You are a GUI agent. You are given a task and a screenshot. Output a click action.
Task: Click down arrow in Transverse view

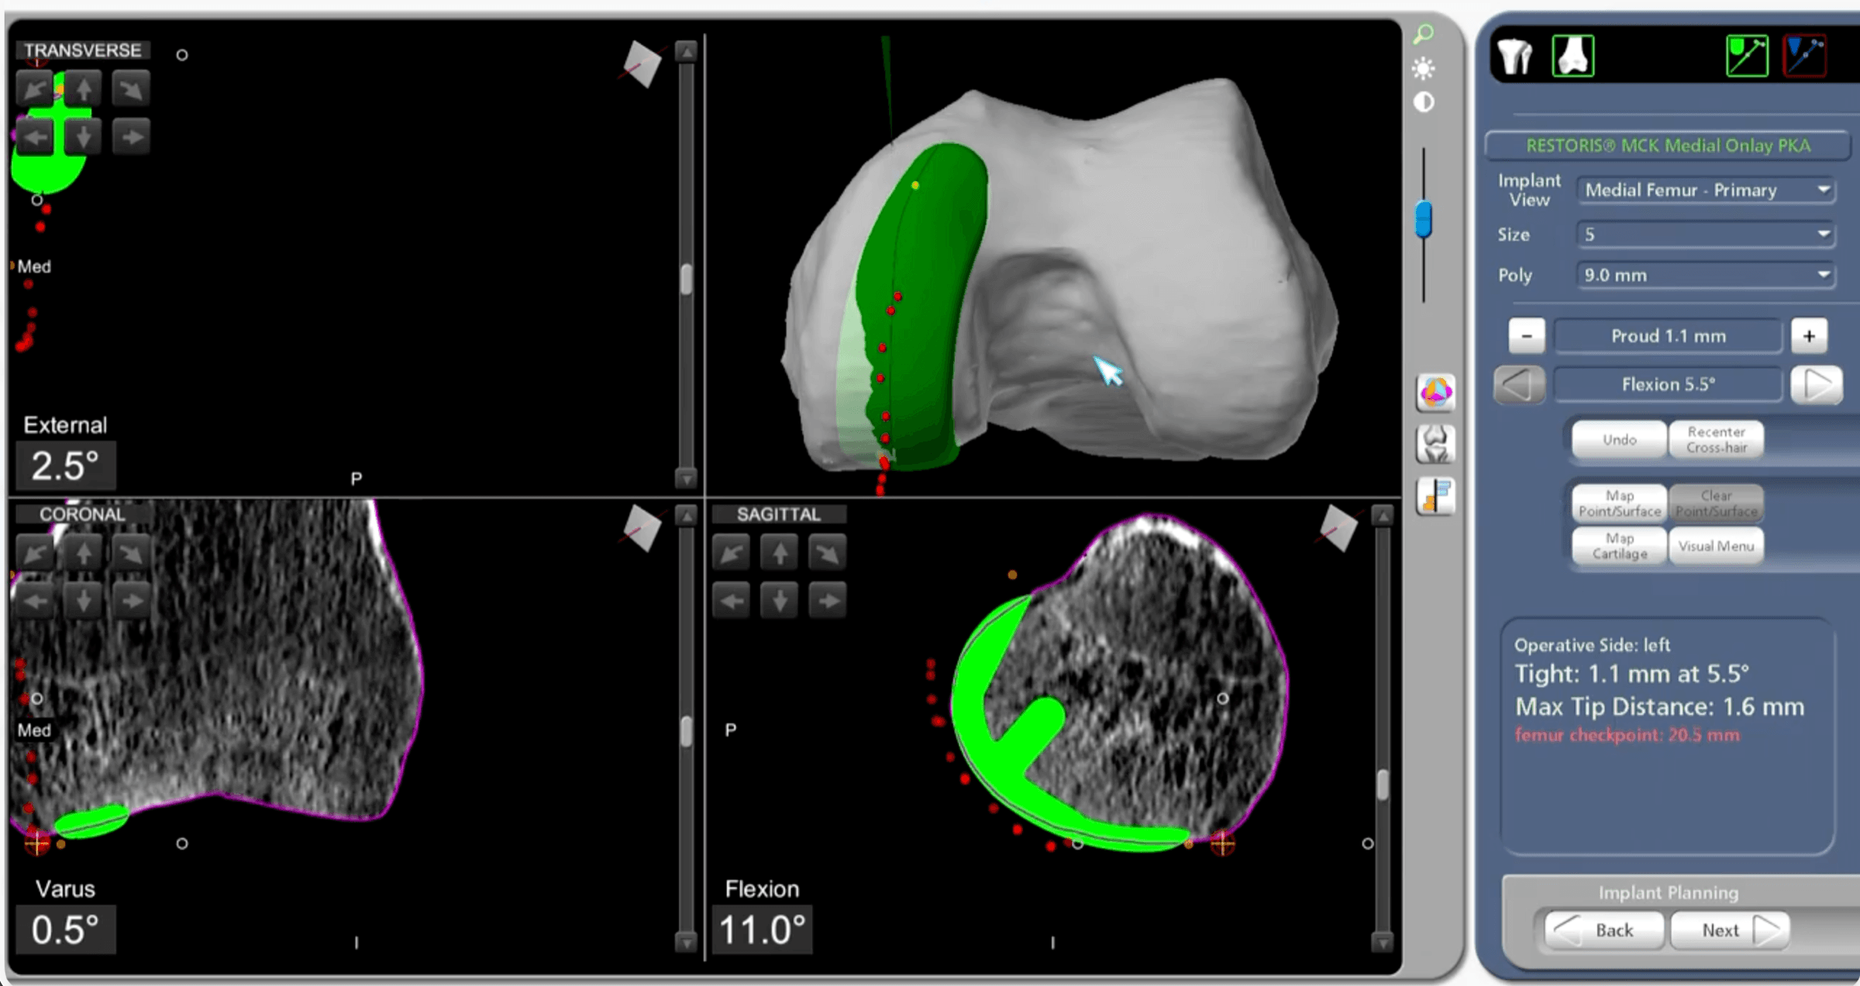[83, 138]
